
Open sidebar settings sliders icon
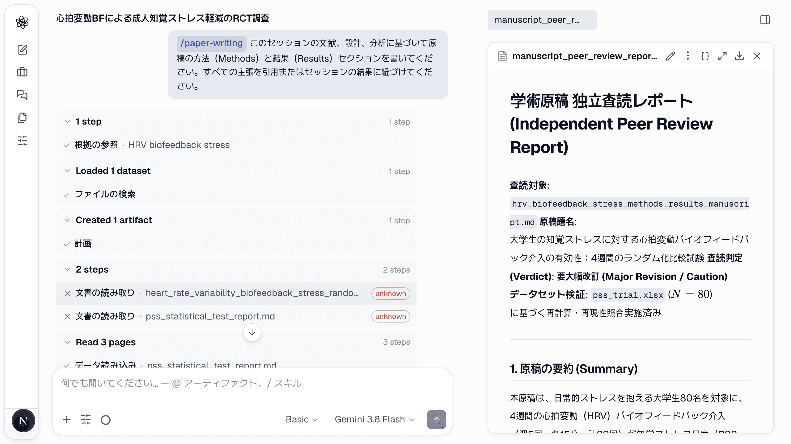22,141
